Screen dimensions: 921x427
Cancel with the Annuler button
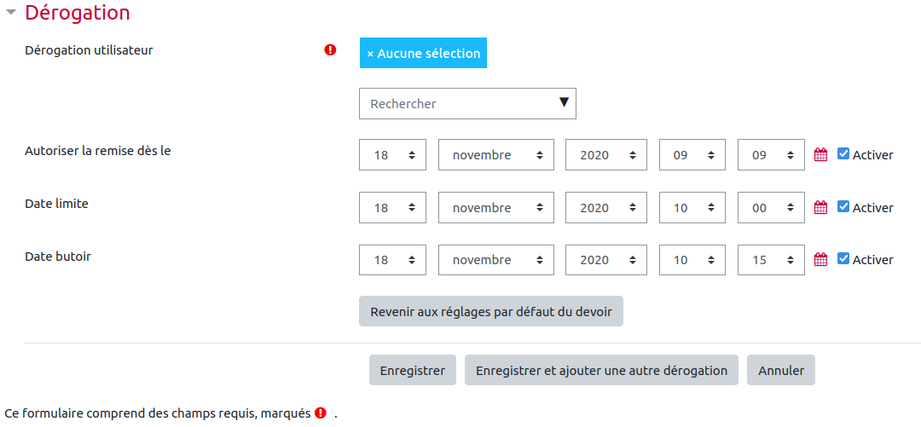(x=780, y=370)
